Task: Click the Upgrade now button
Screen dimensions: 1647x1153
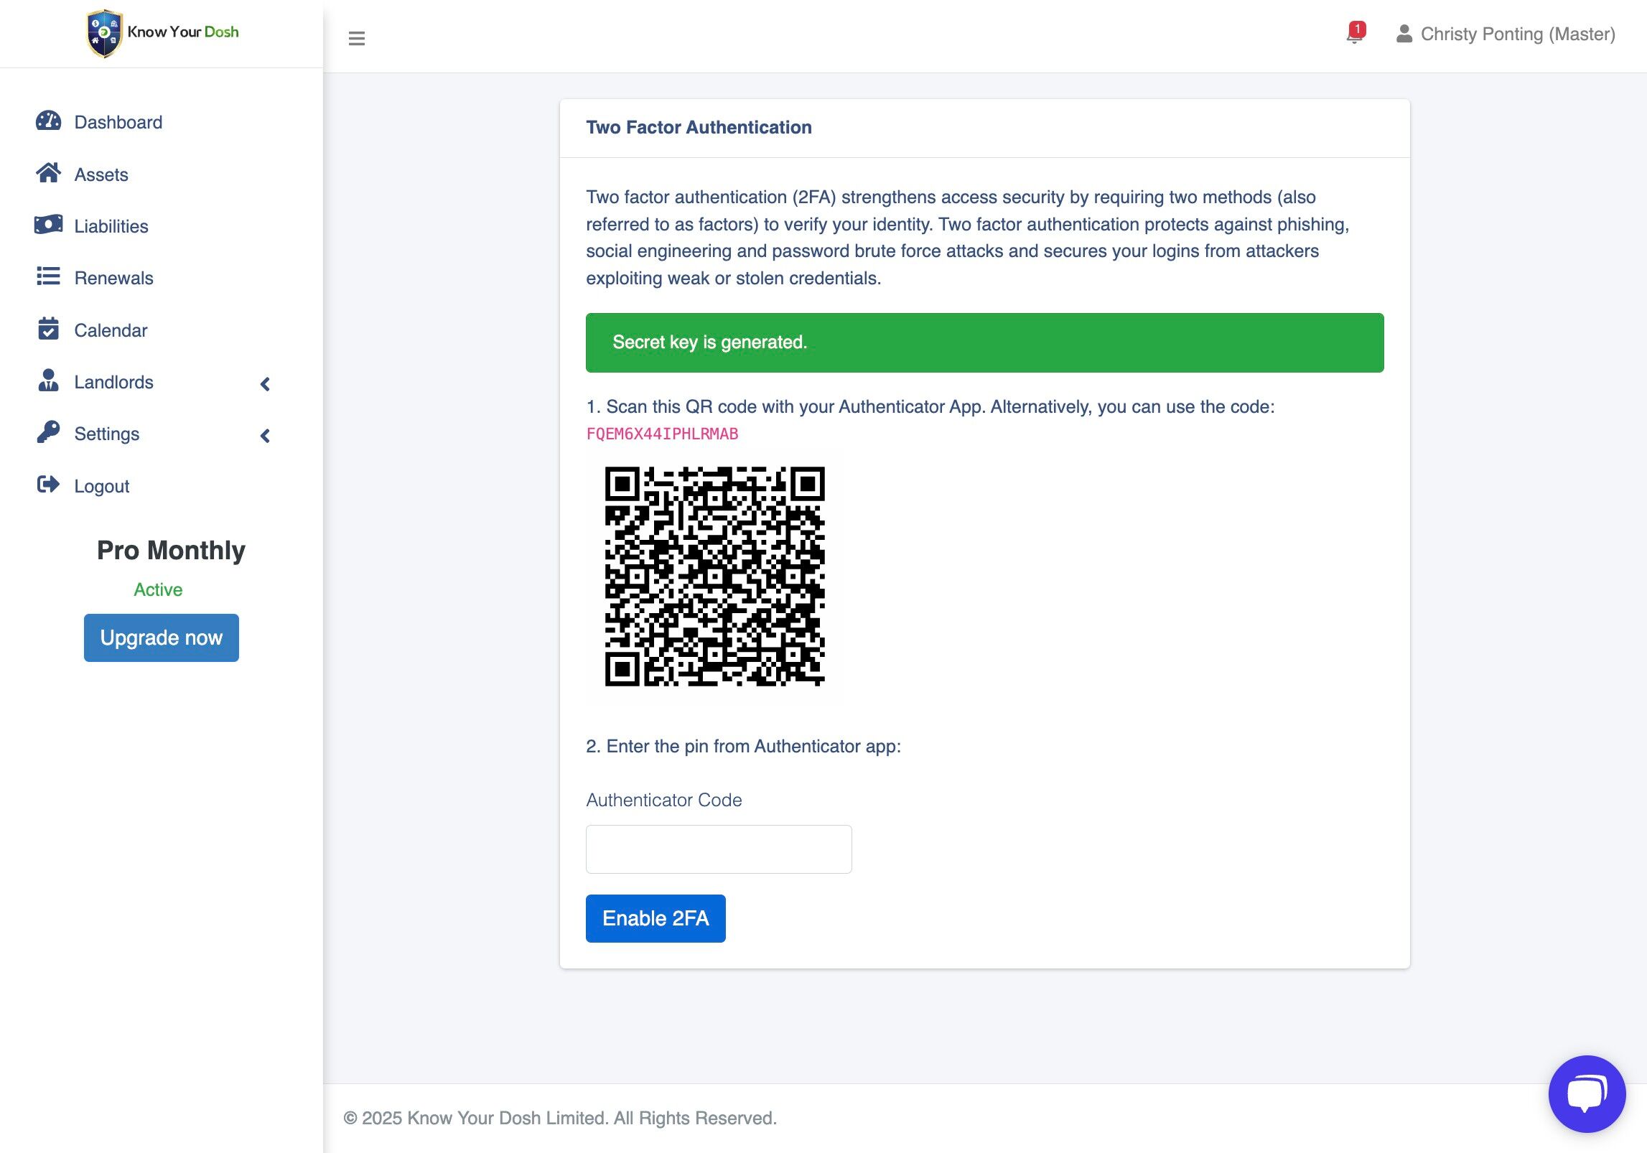Action: (161, 638)
